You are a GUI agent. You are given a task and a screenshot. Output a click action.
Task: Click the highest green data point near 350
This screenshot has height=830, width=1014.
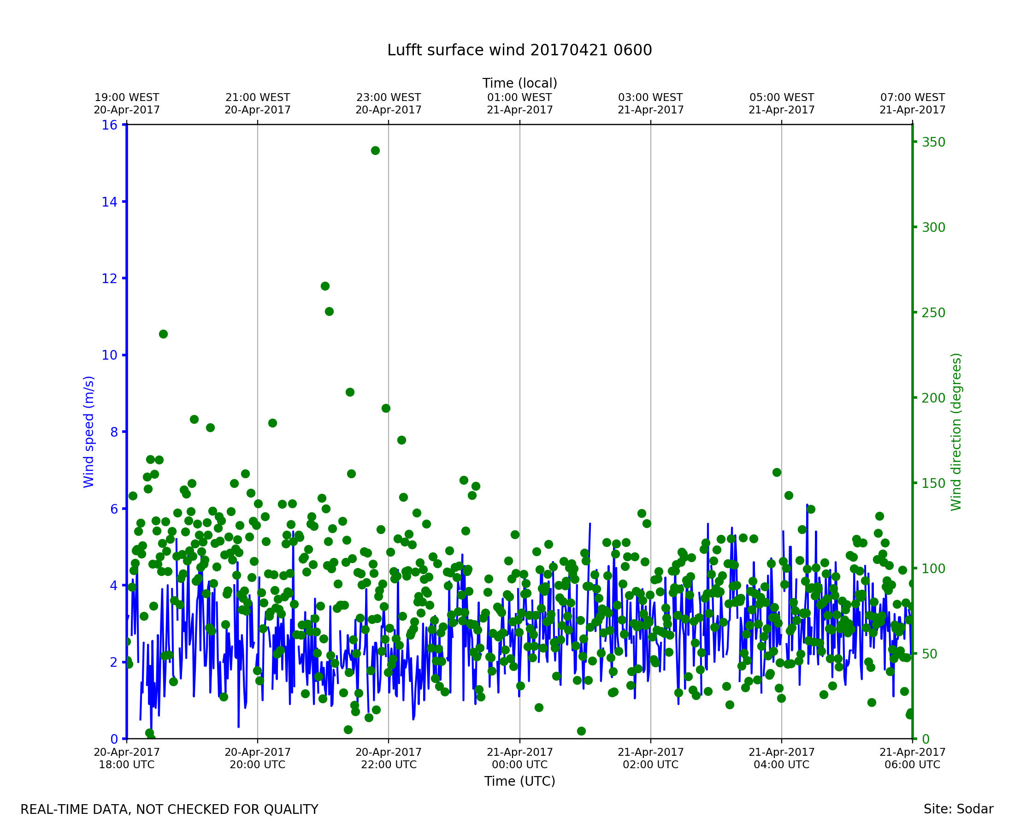[x=375, y=151]
